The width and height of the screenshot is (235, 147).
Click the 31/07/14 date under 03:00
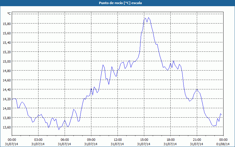38,144
